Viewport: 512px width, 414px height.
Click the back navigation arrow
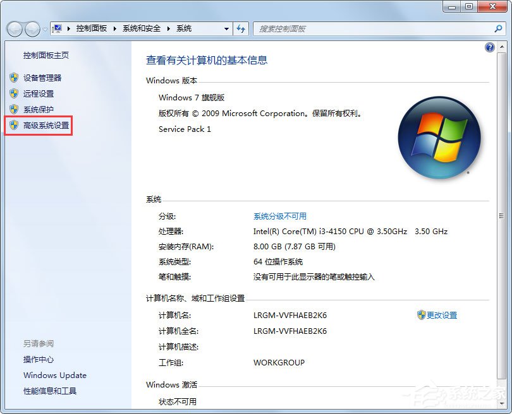point(14,29)
